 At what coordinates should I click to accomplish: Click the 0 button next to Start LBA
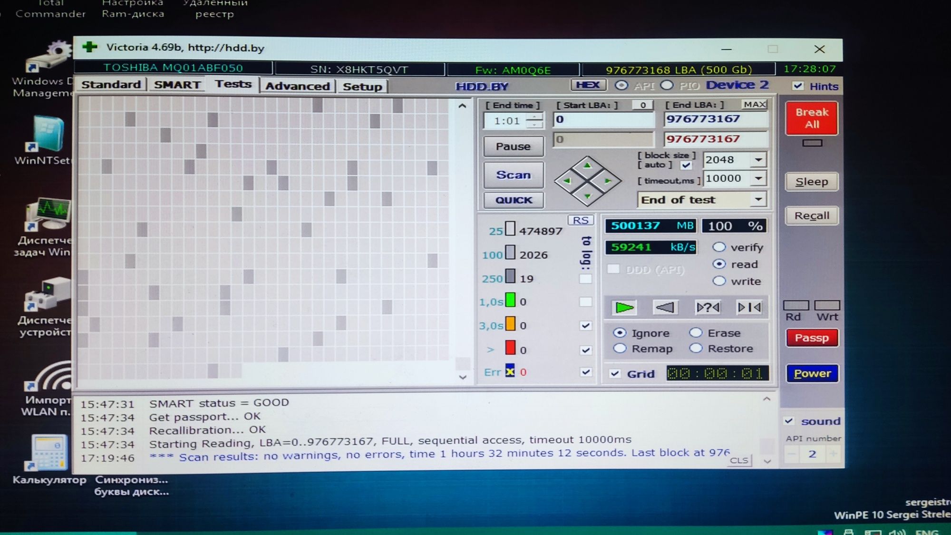tap(642, 105)
